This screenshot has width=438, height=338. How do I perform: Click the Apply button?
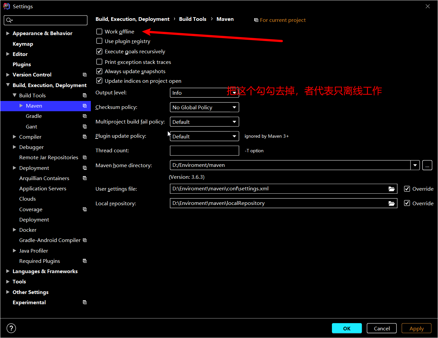pos(416,328)
